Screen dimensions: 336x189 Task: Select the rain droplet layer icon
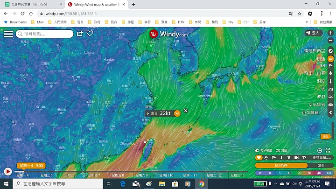tap(330, 73)
